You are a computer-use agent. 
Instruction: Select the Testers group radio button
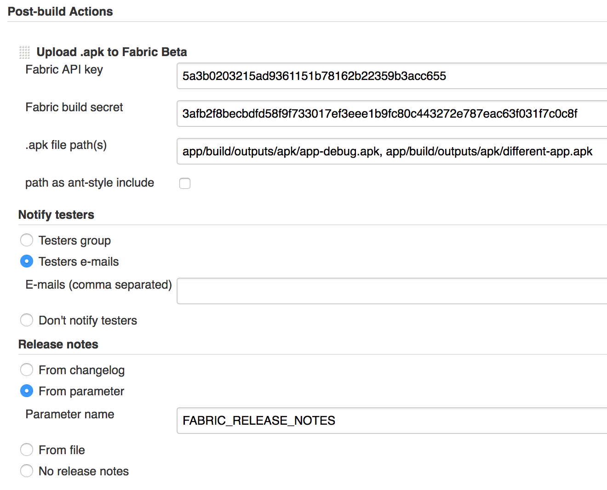click(x=27, y=240)
